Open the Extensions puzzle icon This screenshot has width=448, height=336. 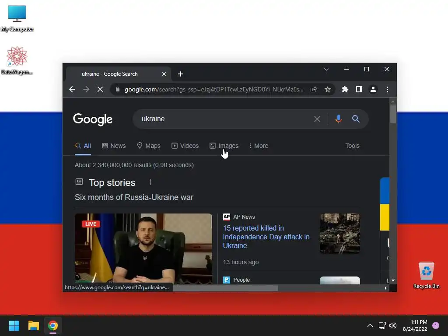point(345,89)
